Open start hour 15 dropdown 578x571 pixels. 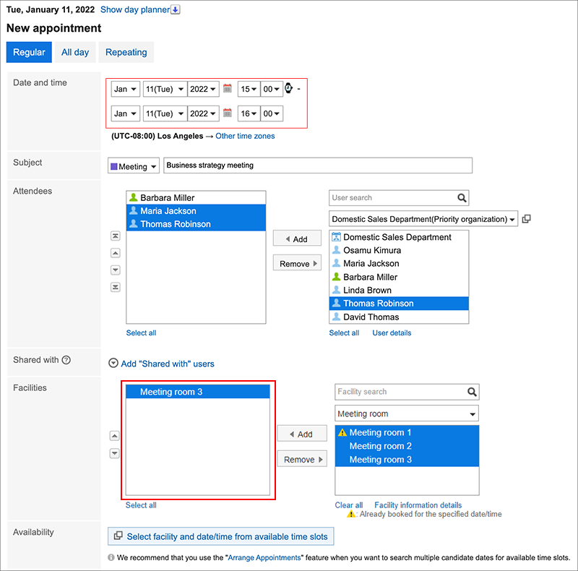coord(249,89)
